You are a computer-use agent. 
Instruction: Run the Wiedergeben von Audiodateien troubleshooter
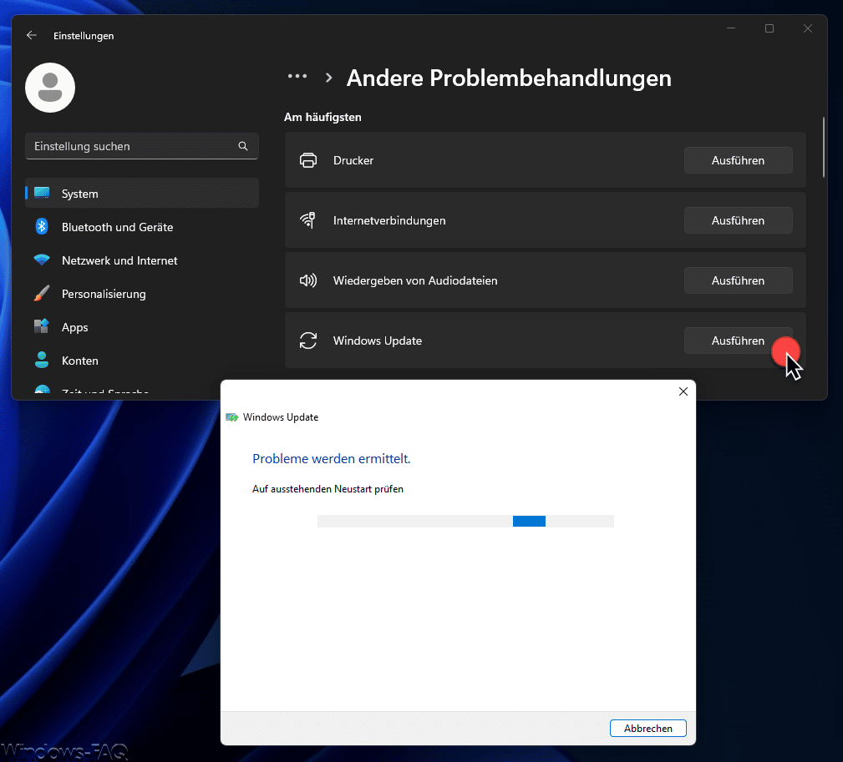point(738,280)
